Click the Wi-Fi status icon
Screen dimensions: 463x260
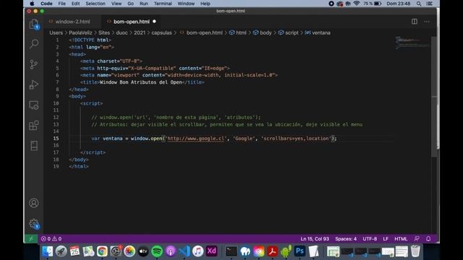[357, 4]
